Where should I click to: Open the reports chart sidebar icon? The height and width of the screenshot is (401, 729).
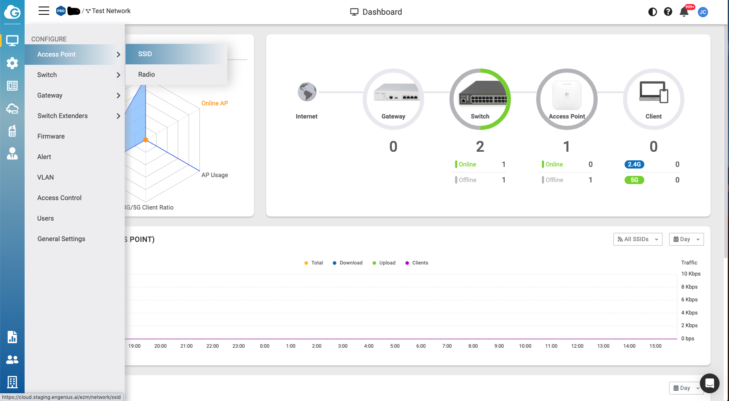point(12,337)
